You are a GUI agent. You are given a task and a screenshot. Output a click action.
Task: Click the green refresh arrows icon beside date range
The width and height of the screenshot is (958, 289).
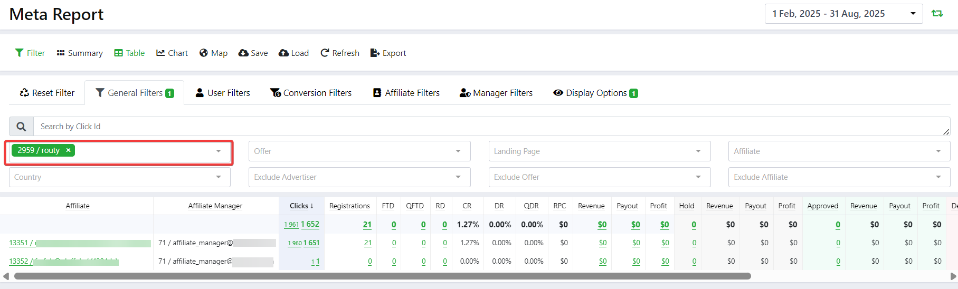click(x=937, y=14)
